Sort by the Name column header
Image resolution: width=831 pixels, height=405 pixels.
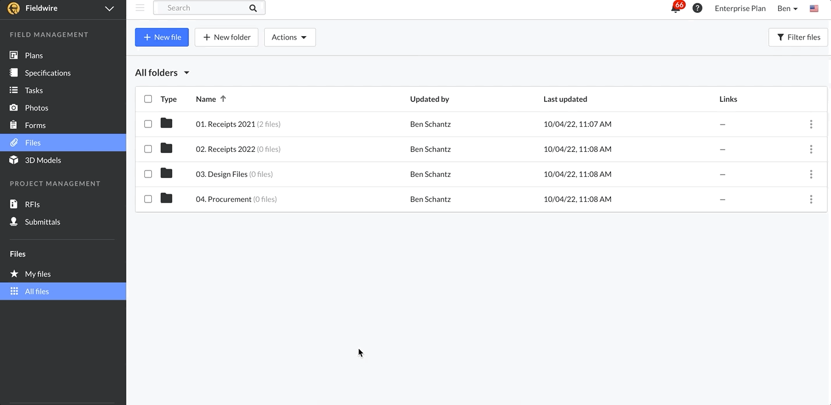[x=206, y=99]
